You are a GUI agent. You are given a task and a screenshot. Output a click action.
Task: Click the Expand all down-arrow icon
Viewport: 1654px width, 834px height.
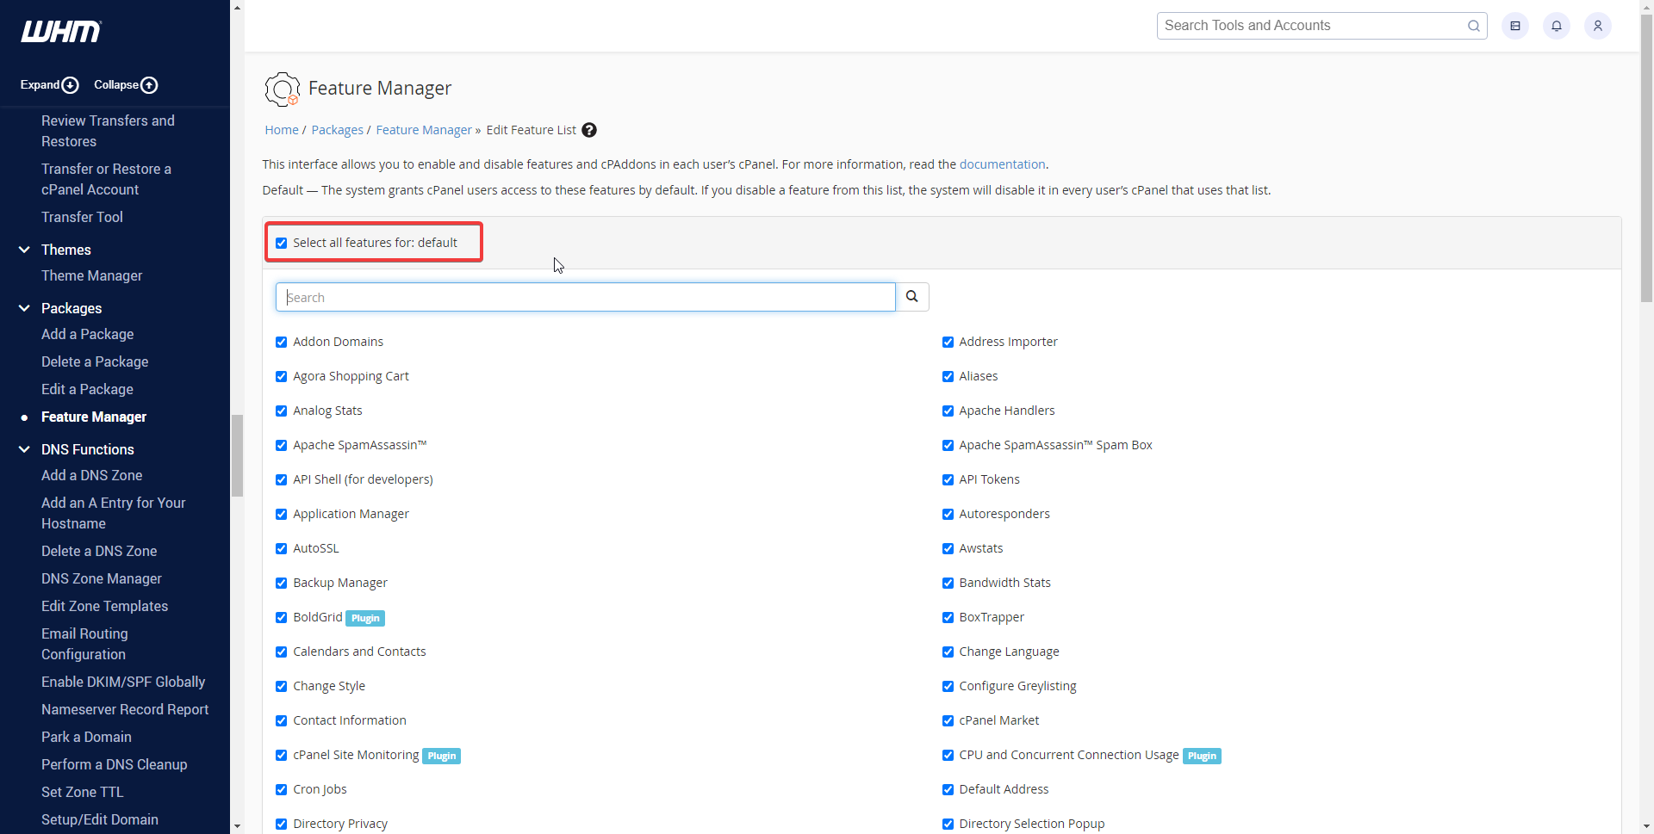tap(71, 85)
